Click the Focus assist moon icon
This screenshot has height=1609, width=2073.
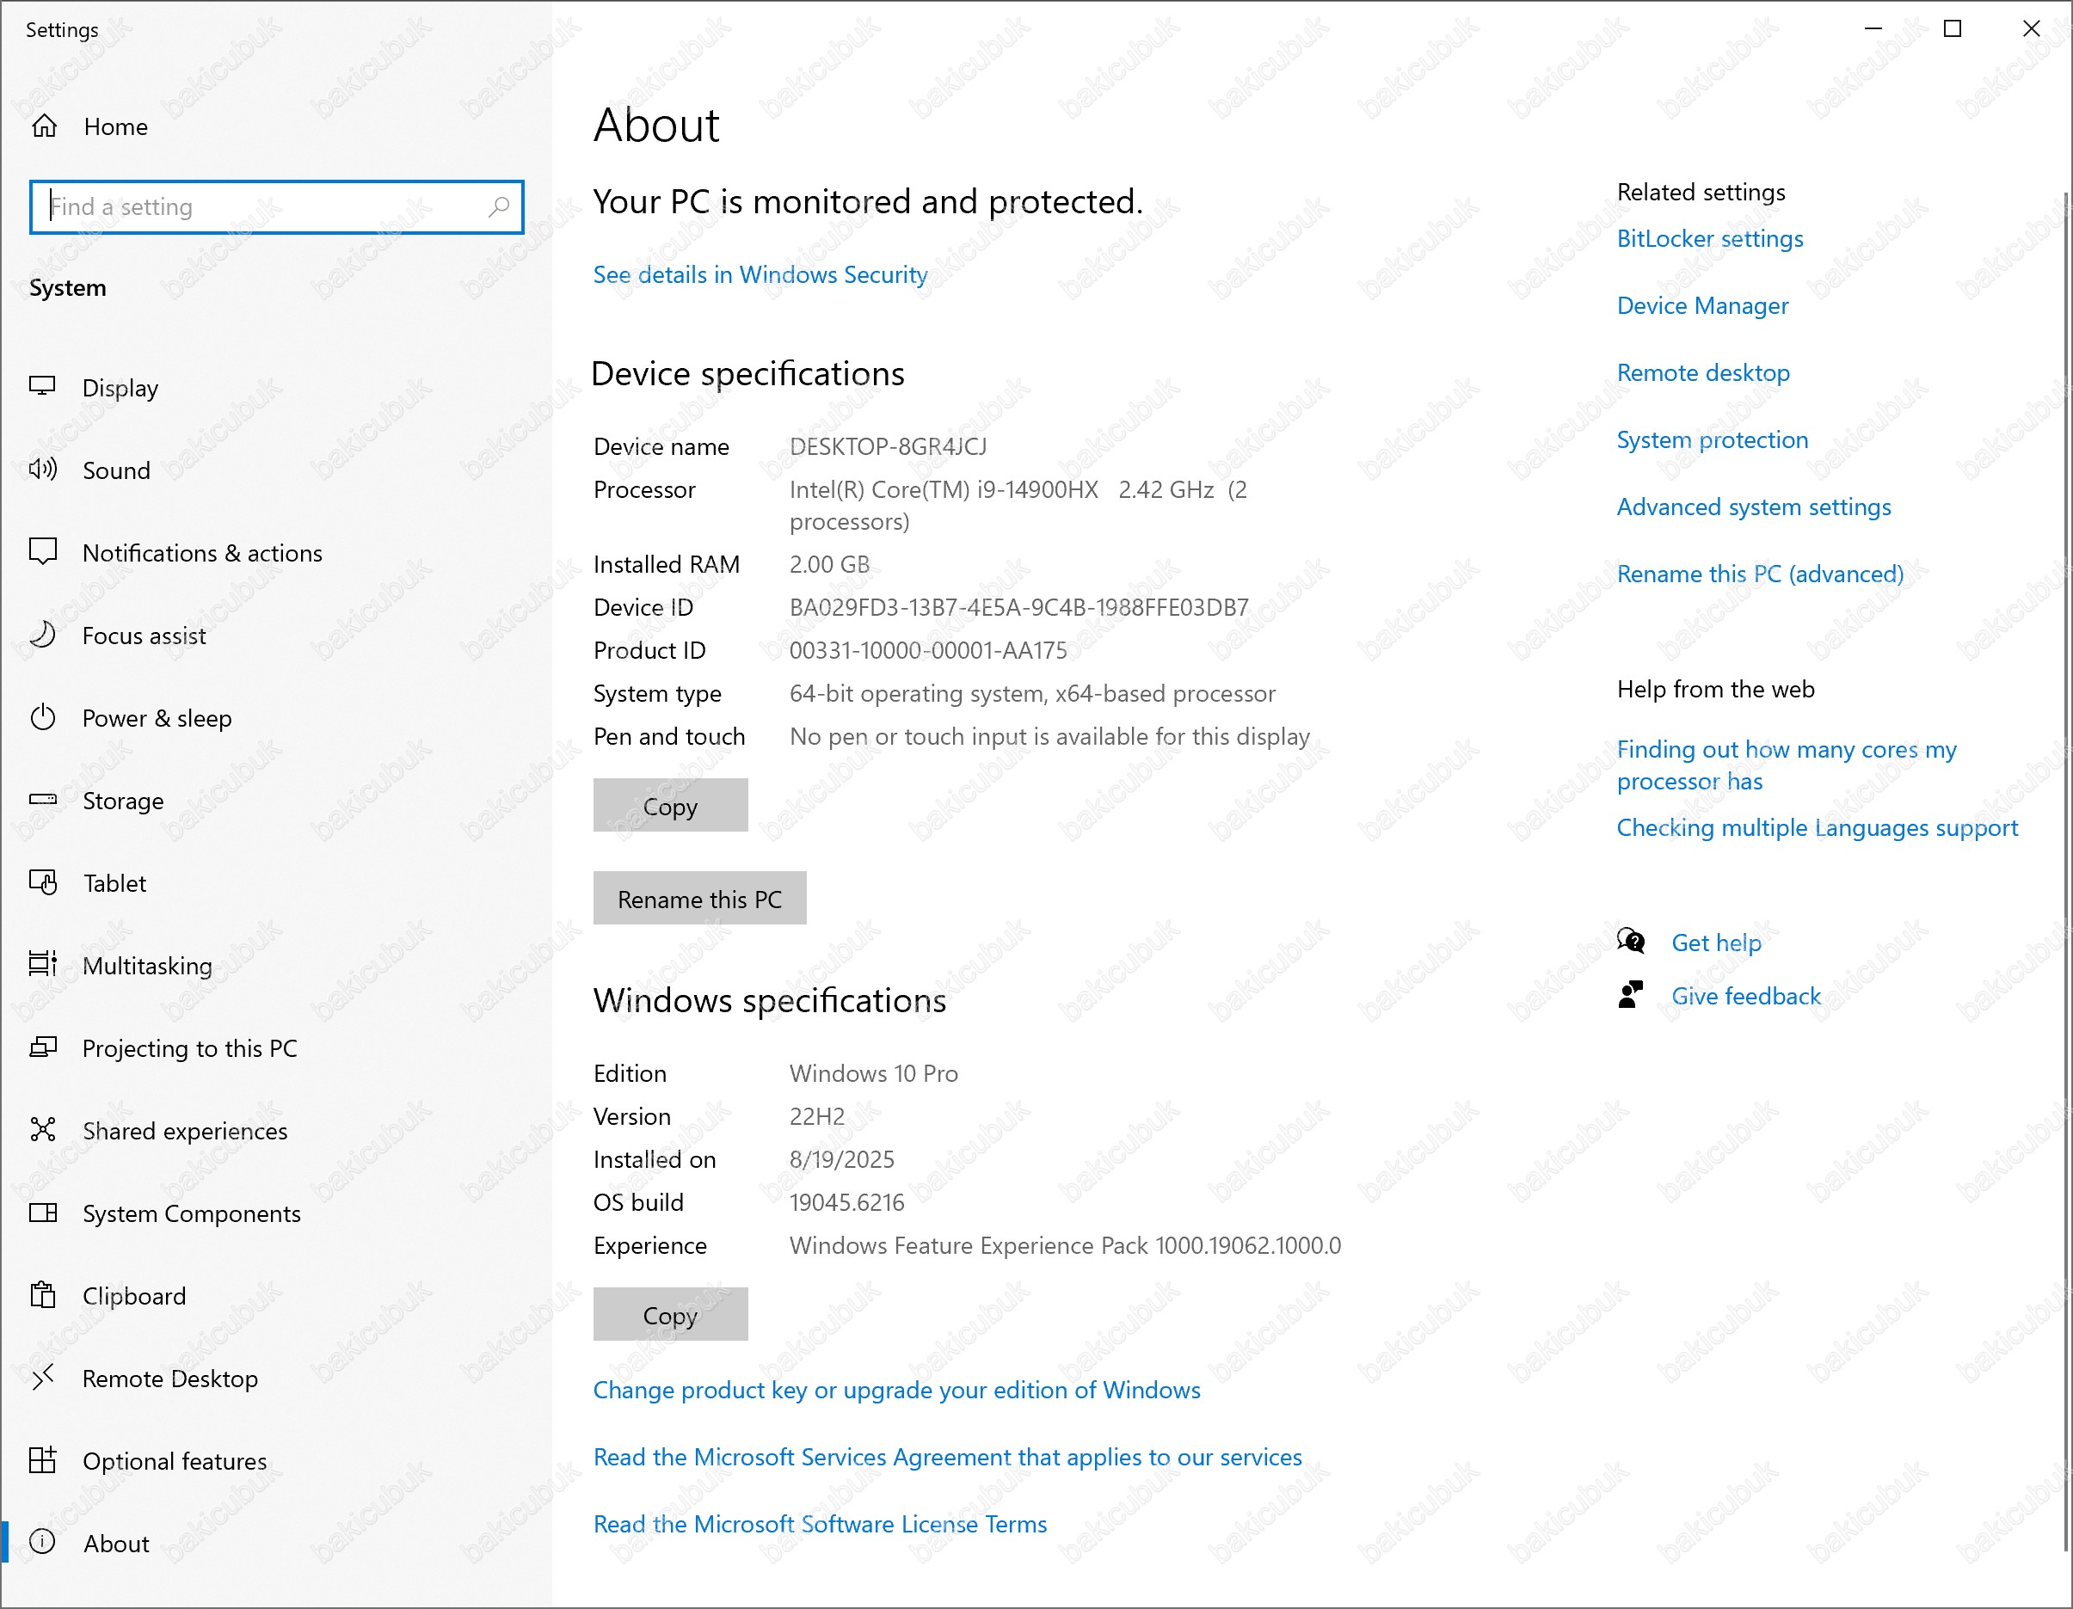click(43, 634)
